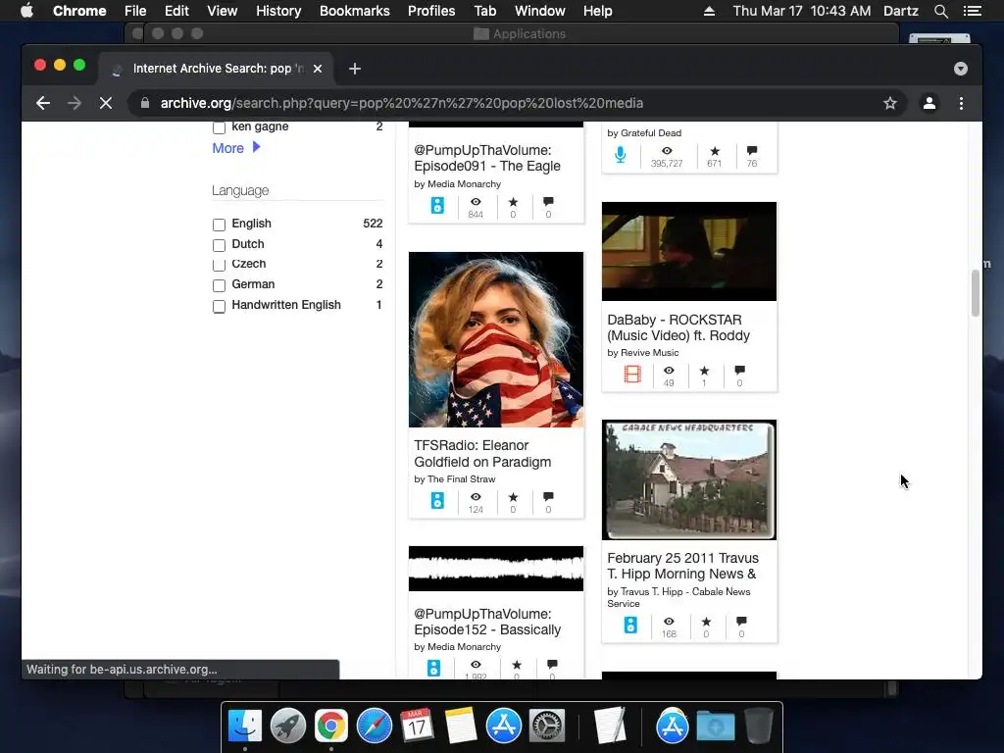Open the tab search dropdown arrow

coord(961,69)
